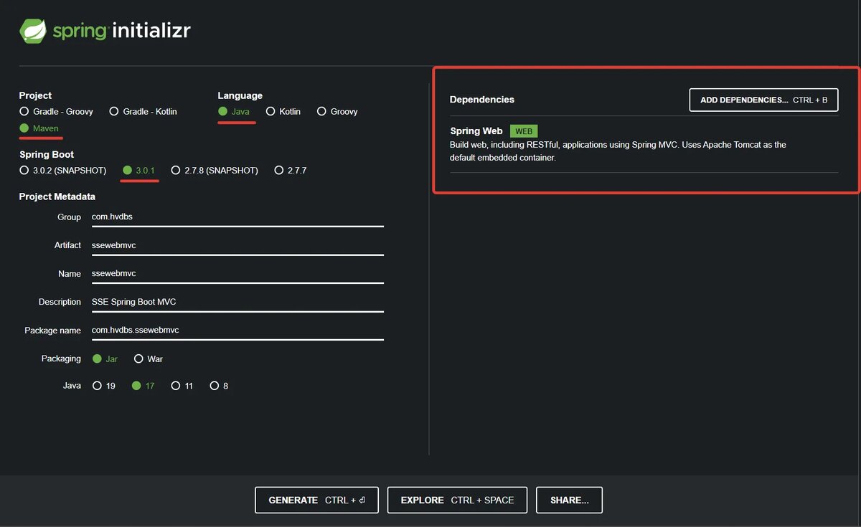Select Java version 8

tap(219, 386)
